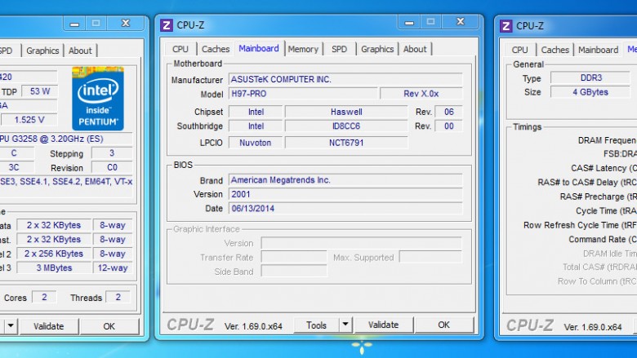
Task: Click OK in the middle window
Action: 444,325
